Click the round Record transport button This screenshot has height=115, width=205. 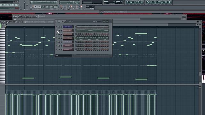pyautogui.click(x=43, y=7)
